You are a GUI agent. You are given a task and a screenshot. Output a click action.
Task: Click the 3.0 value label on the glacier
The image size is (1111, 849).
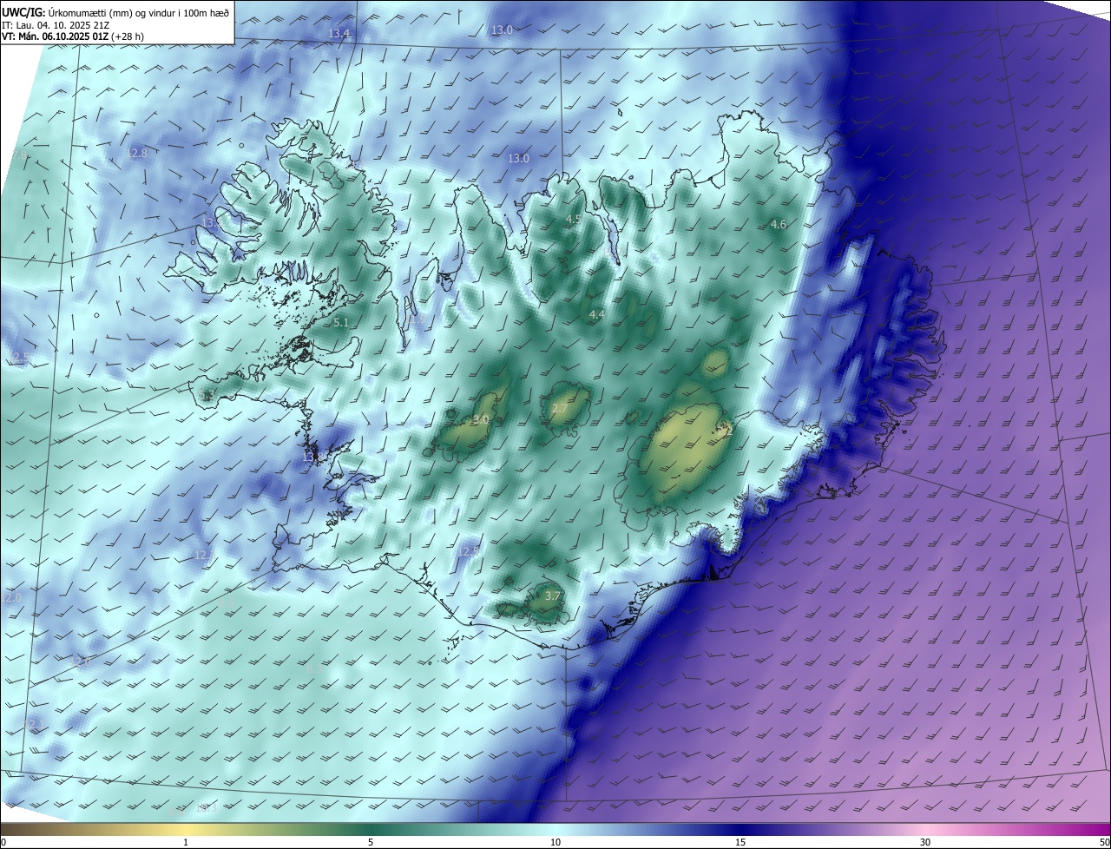[481, 420]
